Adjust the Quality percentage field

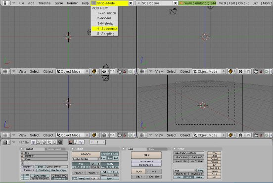(181, 174)
